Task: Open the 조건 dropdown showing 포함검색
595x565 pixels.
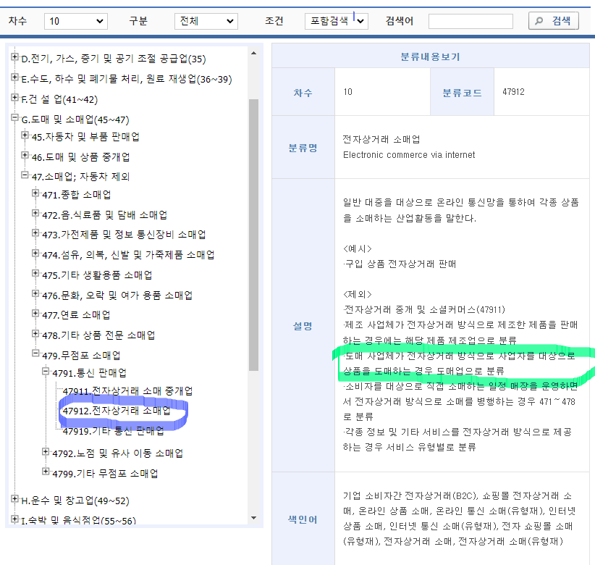Action: click(336, 22)
